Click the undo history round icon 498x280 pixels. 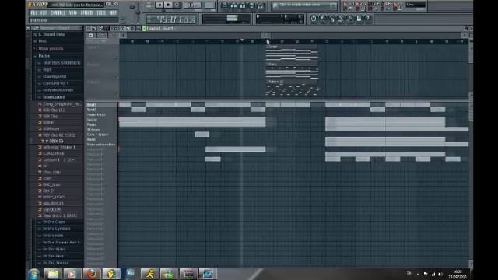tap(313, 19)
